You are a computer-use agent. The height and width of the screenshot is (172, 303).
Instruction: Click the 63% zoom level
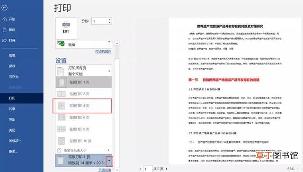291,169
